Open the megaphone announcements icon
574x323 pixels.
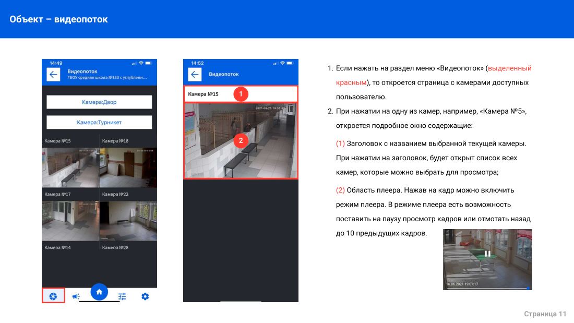(x=76, y=296)
